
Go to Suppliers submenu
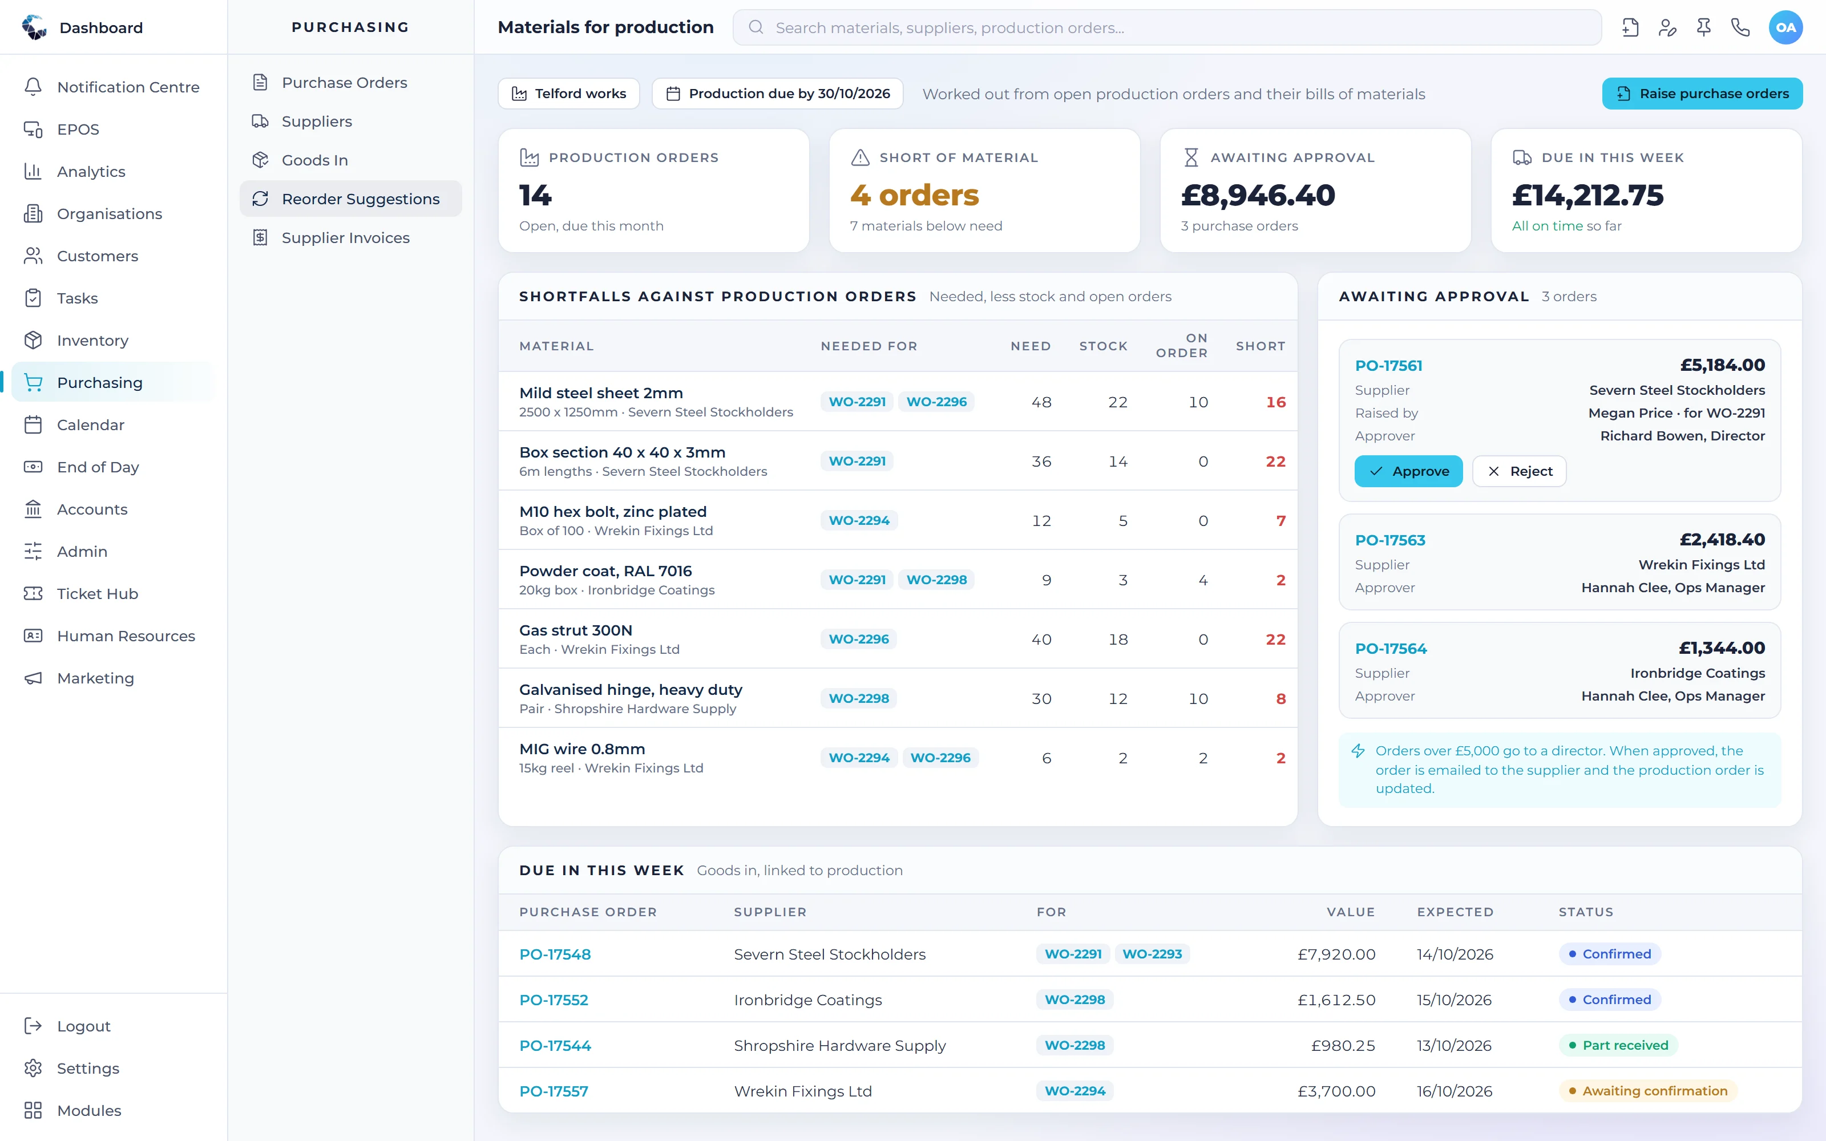(x=351, y=122)
